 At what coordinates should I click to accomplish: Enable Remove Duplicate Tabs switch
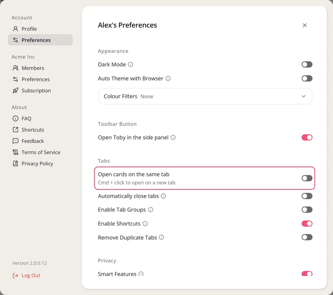click(307, 237)
